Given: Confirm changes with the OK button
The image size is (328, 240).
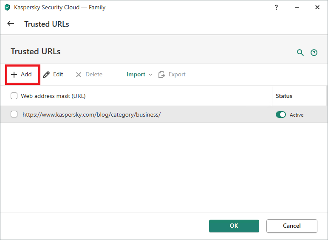Looking at the screenshot, I should tap(234, 226).
